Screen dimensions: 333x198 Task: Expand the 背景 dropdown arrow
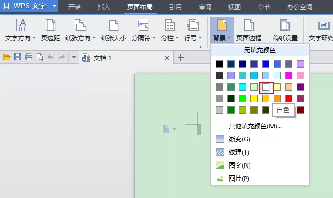point(229,38)
